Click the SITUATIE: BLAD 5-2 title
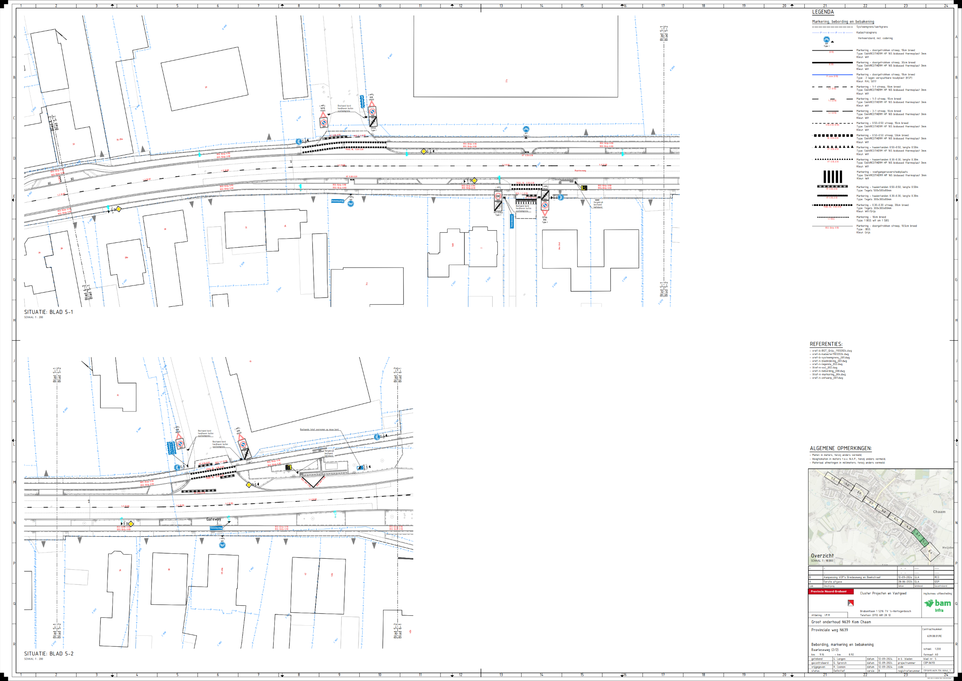The image size is (962, 681). 49,653
